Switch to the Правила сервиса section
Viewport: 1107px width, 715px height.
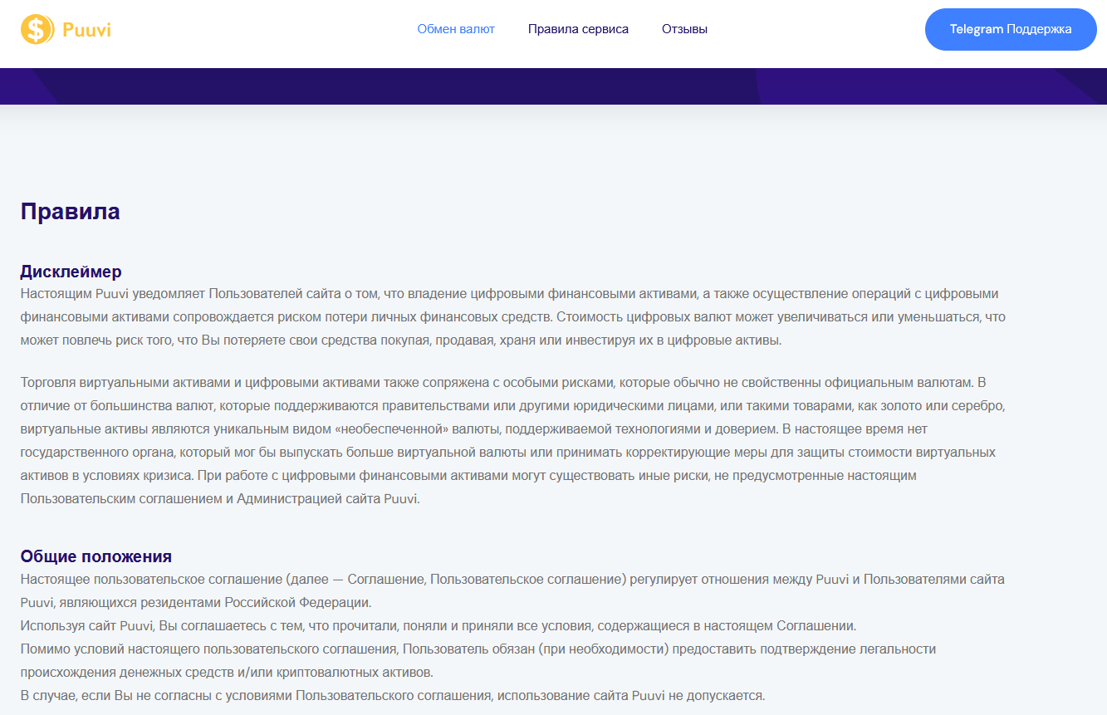coord(578,28)
